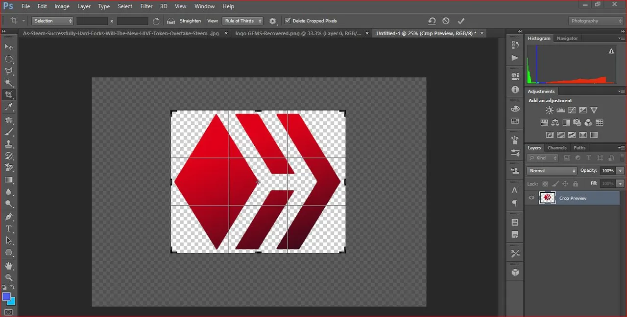Open the Opacity slider arrow
This screenshot has height=317, width=627.
(620, 171)
